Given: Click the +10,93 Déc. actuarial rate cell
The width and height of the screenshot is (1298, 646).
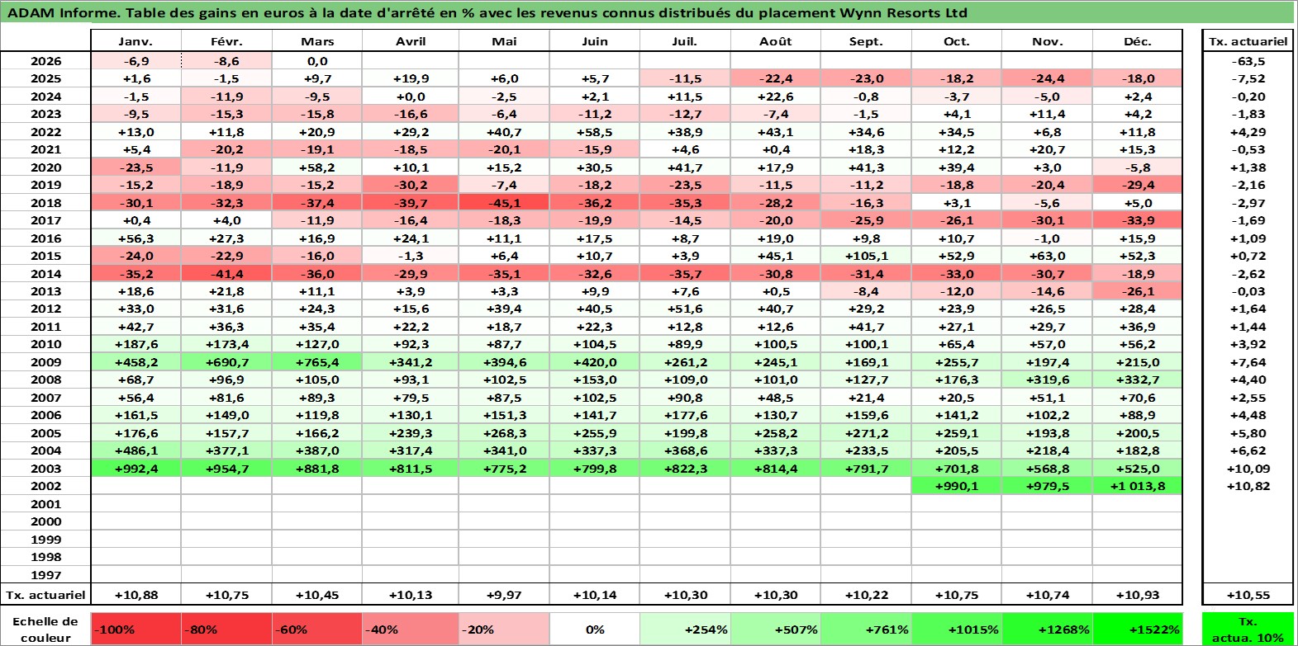Looking at the screenshot, I should coord(1137,595).
